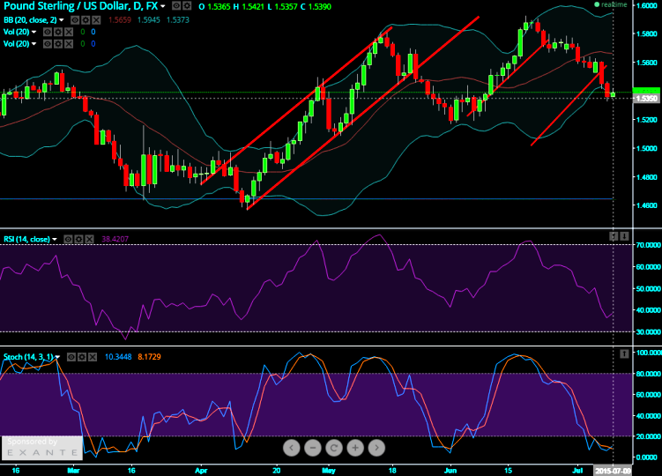Expand the RSI (14, close) dropdown arrow
Screen dimensions: 662x476
pyautogui.click(x=55, y=239)
